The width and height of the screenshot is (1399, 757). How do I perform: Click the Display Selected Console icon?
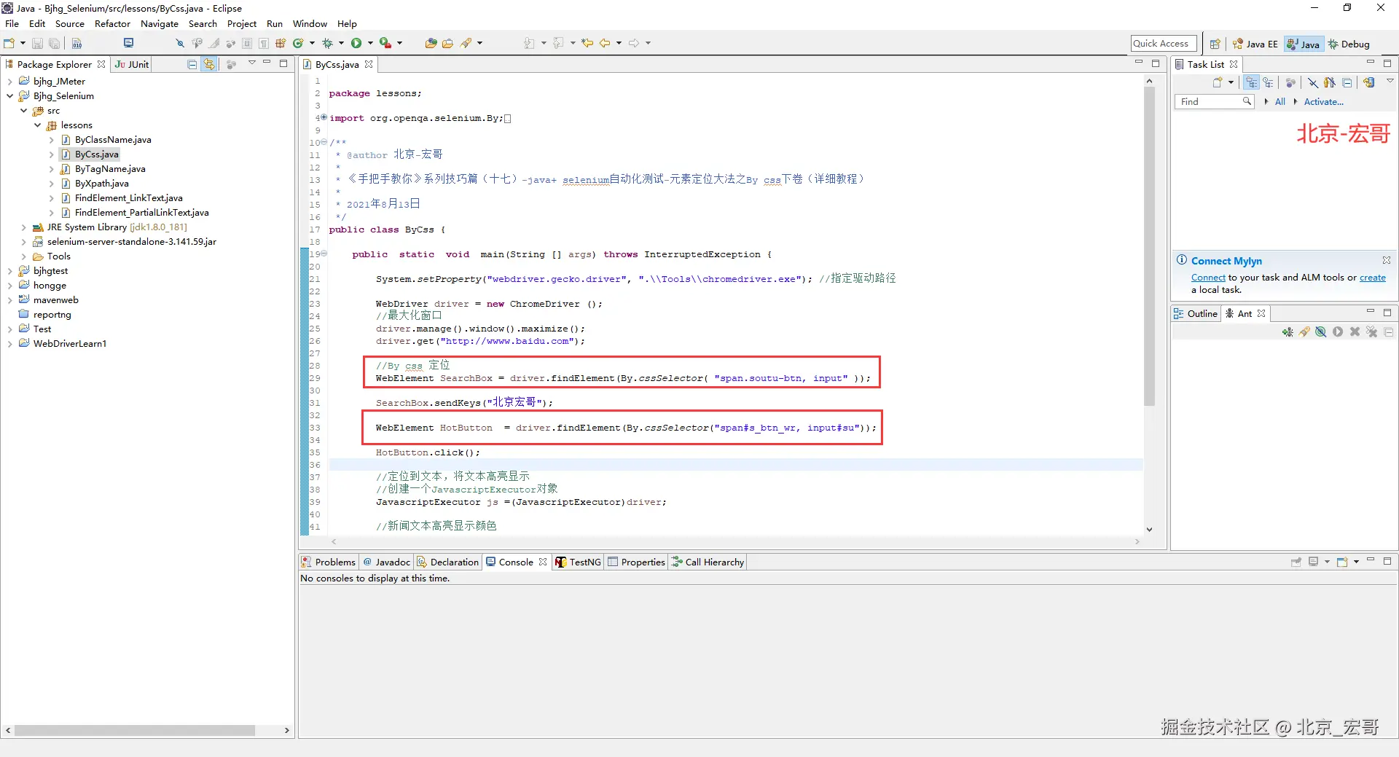coord(1313,562)
